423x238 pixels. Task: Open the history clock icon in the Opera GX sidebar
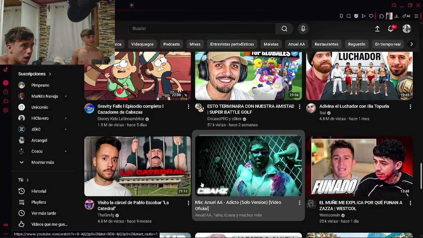pos(6,92)
